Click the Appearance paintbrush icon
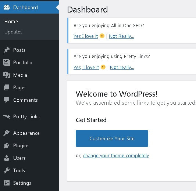Screen dimensions: 196x191 point(7,133)
